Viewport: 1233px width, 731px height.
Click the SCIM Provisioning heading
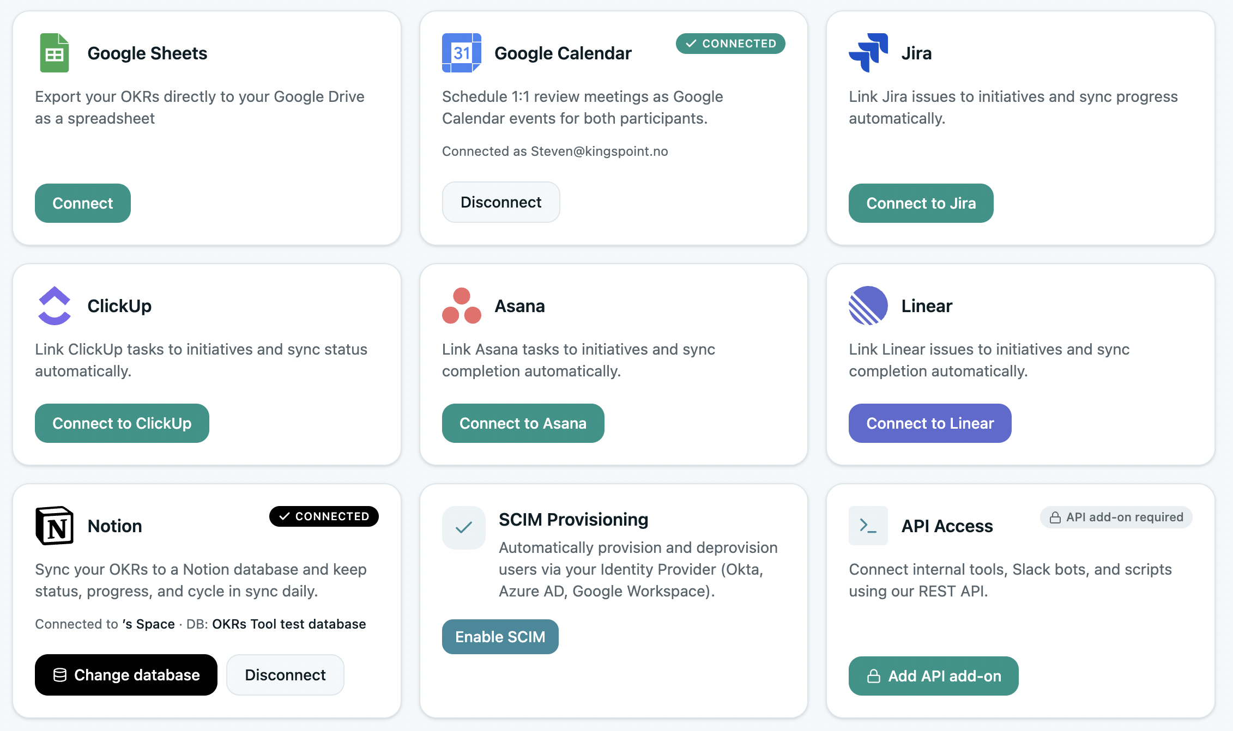point(573,520)
